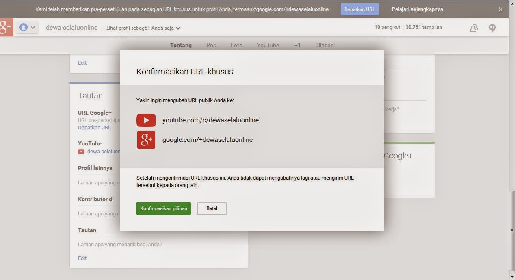Click the '30.751 tampilan' text

(424, 27)
